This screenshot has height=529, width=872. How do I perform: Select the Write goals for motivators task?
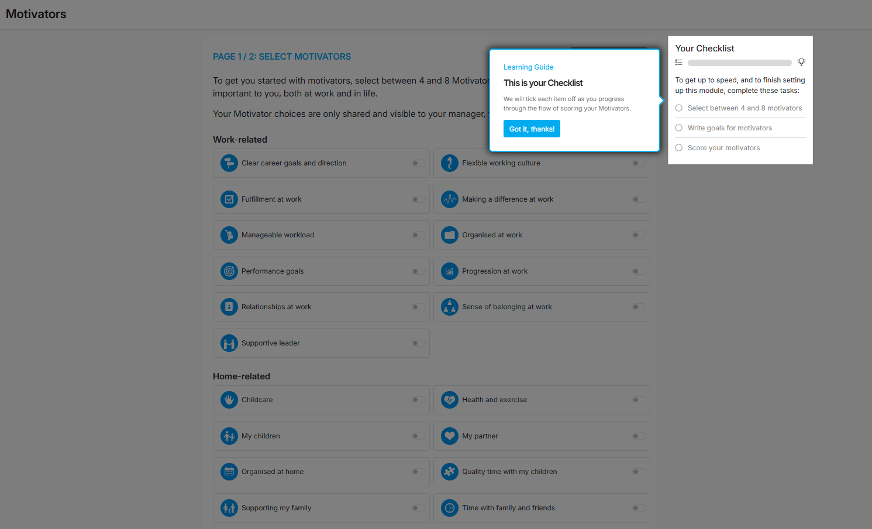[740, 128]
